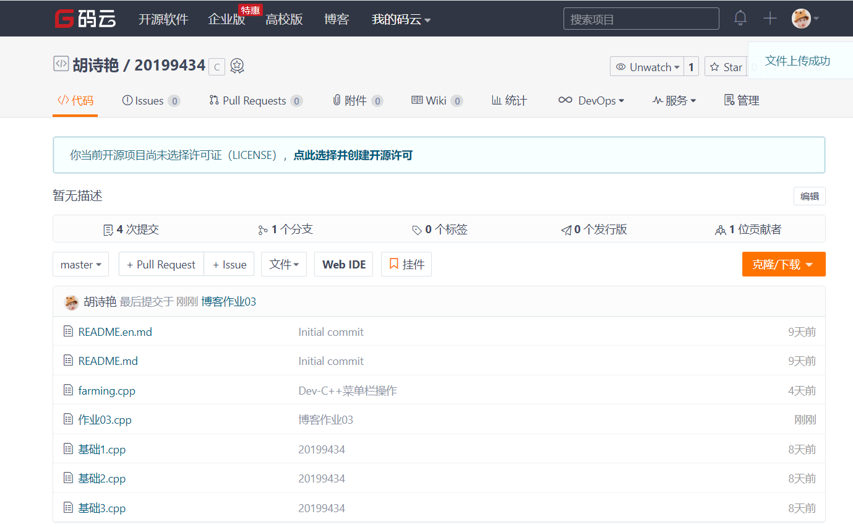This screenshot has width=853, height=527.
Task: Open the 基础1.cpp file
Action: point(102,449)
